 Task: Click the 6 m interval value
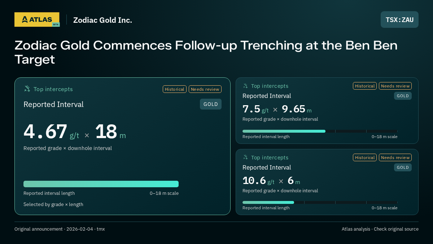click(294, 180)
